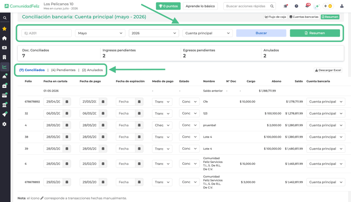Open the briefcase sidebar icon

click(x=4, y=86)
